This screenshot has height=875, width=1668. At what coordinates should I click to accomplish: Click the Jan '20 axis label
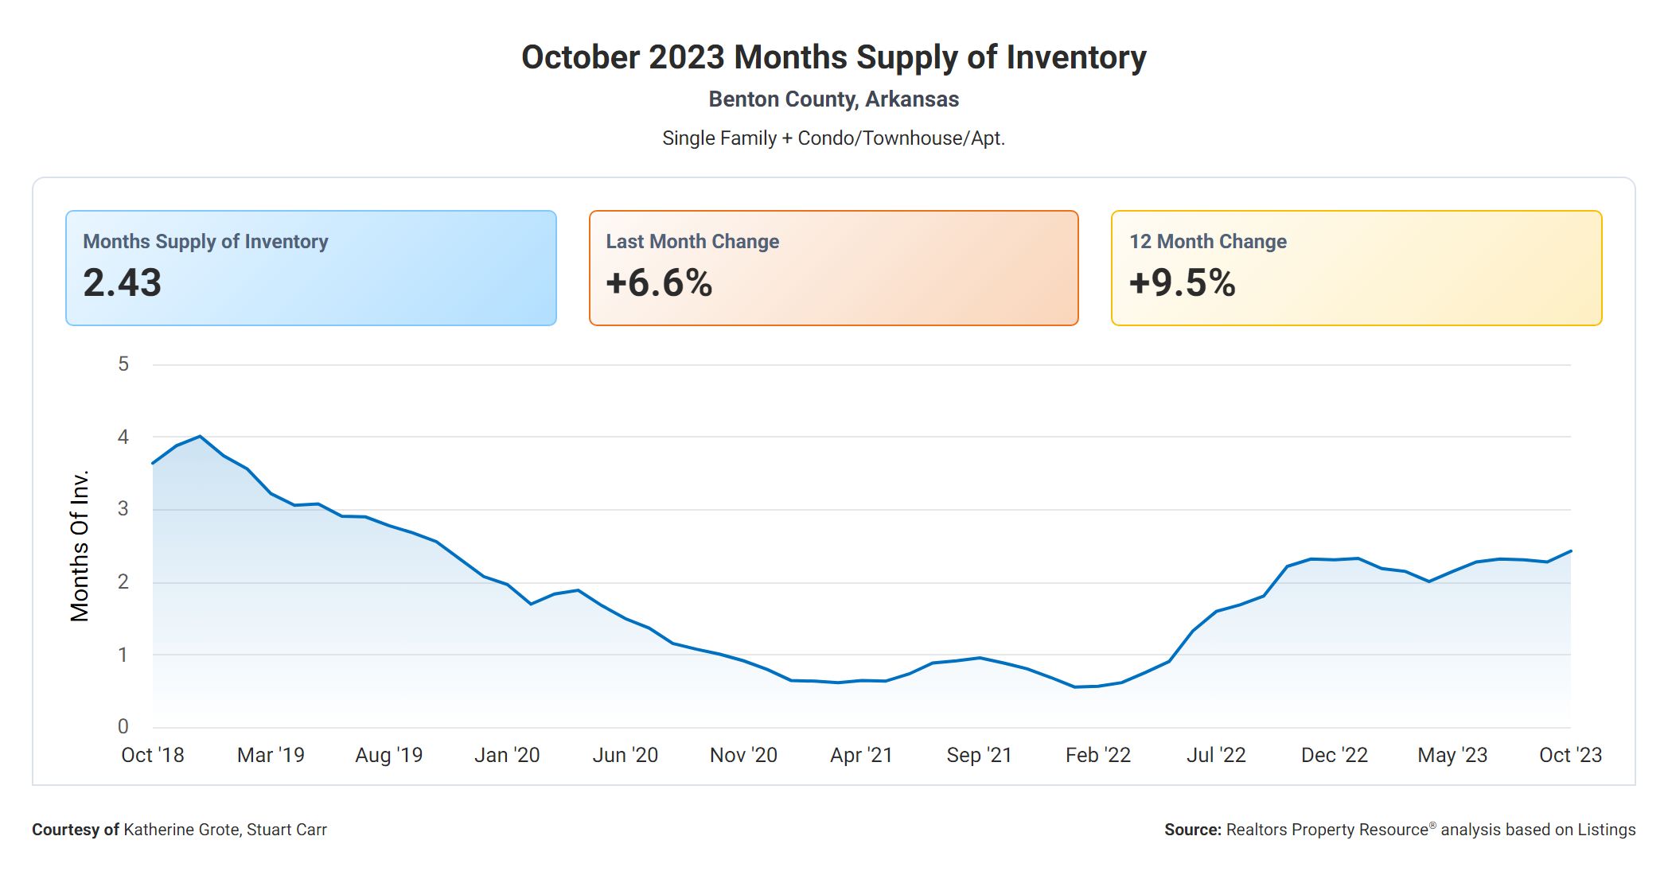click(x=507, y=755)
